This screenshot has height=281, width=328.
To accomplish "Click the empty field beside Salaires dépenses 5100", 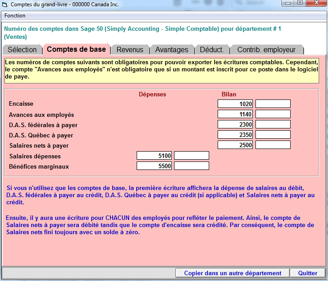I will pos(191,156).
